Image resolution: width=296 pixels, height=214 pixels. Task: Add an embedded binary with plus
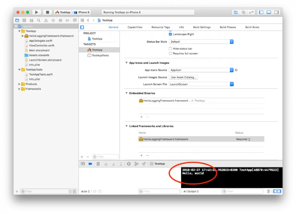141,117
